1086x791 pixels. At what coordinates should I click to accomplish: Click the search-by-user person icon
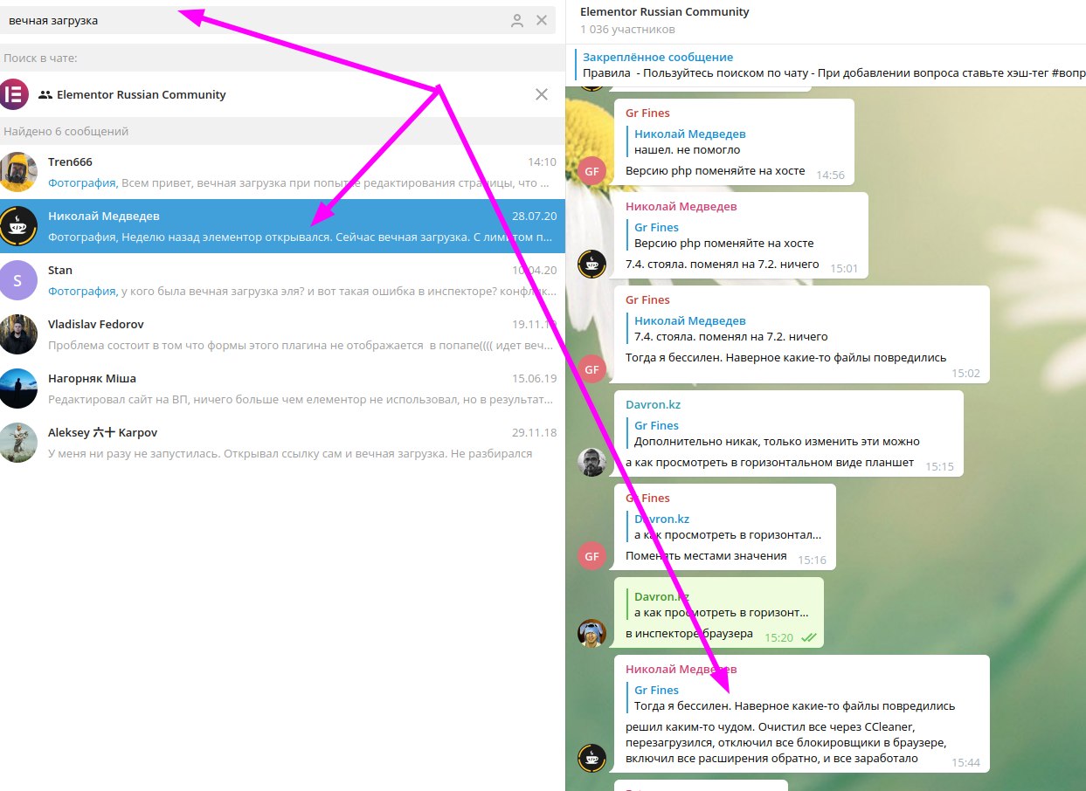[x=517, y=20]
